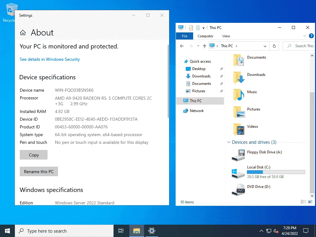Image resolution: width=316 pixels, height=237 pixels.
Task: Click the Refresh button in Explorer
Action: pyautogui.click(x=274, y=46)
